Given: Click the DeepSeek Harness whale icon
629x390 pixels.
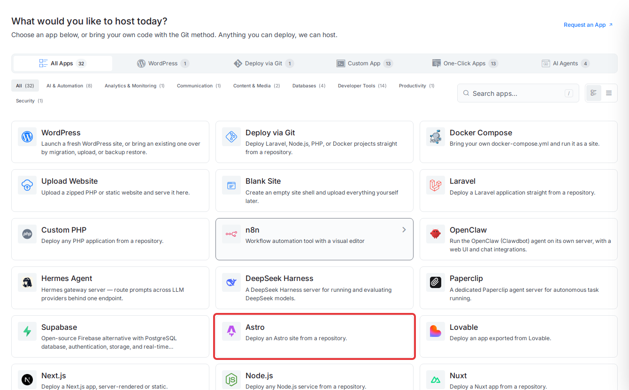Looking at the screenshot, I should point(231,282).
